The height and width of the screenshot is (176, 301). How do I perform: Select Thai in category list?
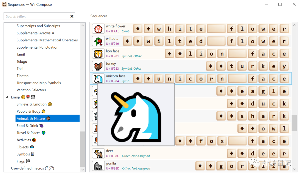(20, 69)
